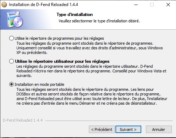Continue with the Suivant button
This screenshot has height=138, width=176.
(128, 129)
